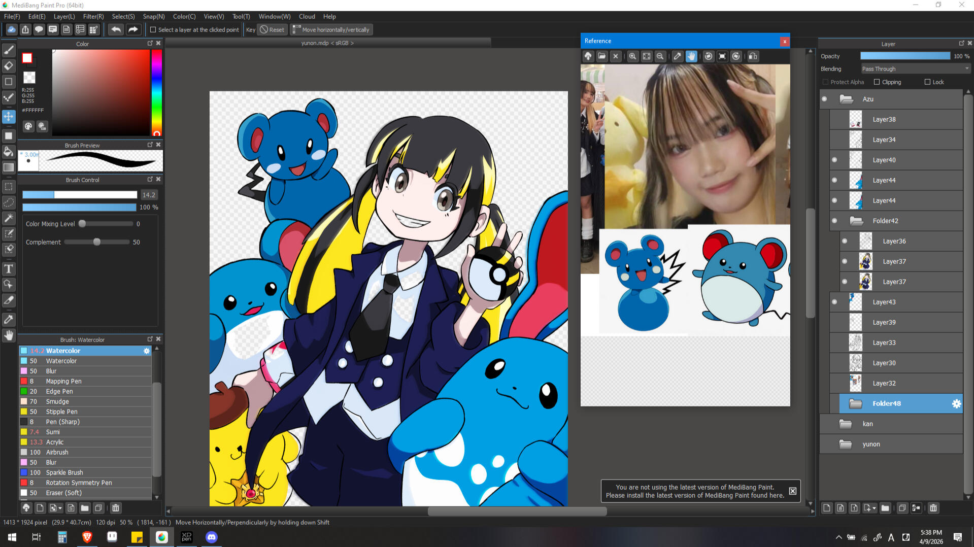The image size is (974, 547).
Task: Select the Move tool
Action: (9, 116)
